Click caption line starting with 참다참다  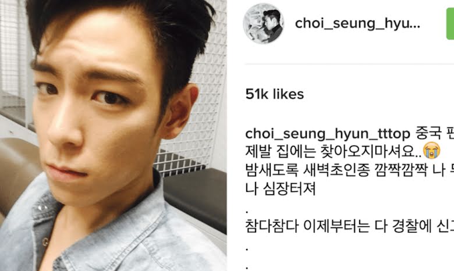pos(349,226)
